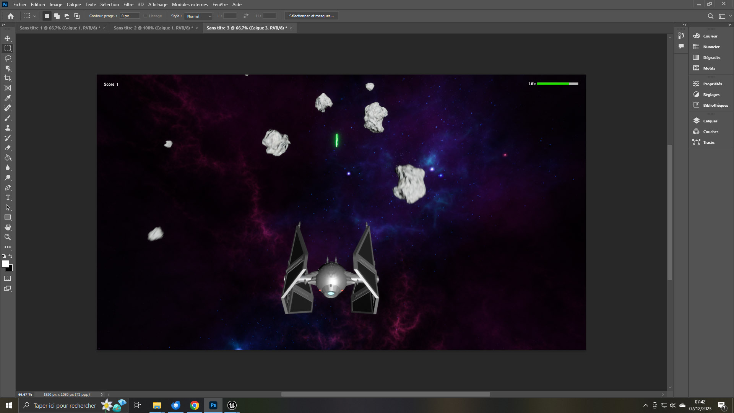Show hidden system tray icons
Screen dimensions: 734x413
[646, 405]
